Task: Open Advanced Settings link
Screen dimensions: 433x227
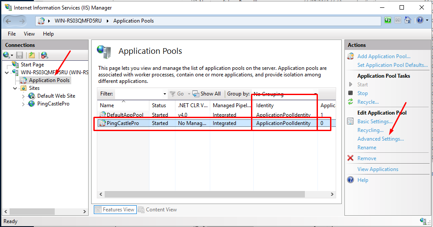Action: tap(380, 139)
